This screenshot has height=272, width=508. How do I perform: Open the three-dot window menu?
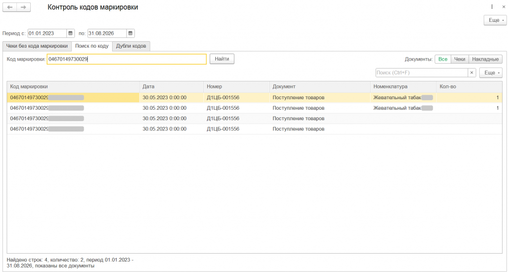pyautogui.click(x=492, y=7)
